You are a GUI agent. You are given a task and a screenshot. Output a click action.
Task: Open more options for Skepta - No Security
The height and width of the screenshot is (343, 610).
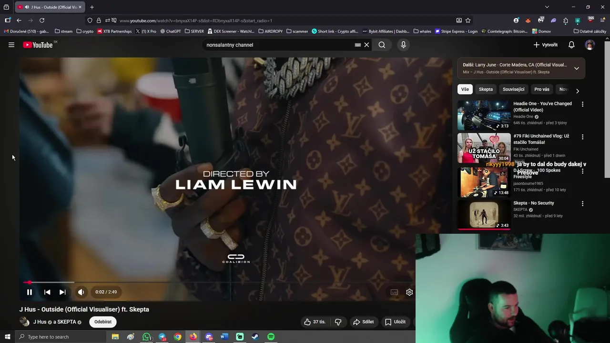click(x=582, y=203)
